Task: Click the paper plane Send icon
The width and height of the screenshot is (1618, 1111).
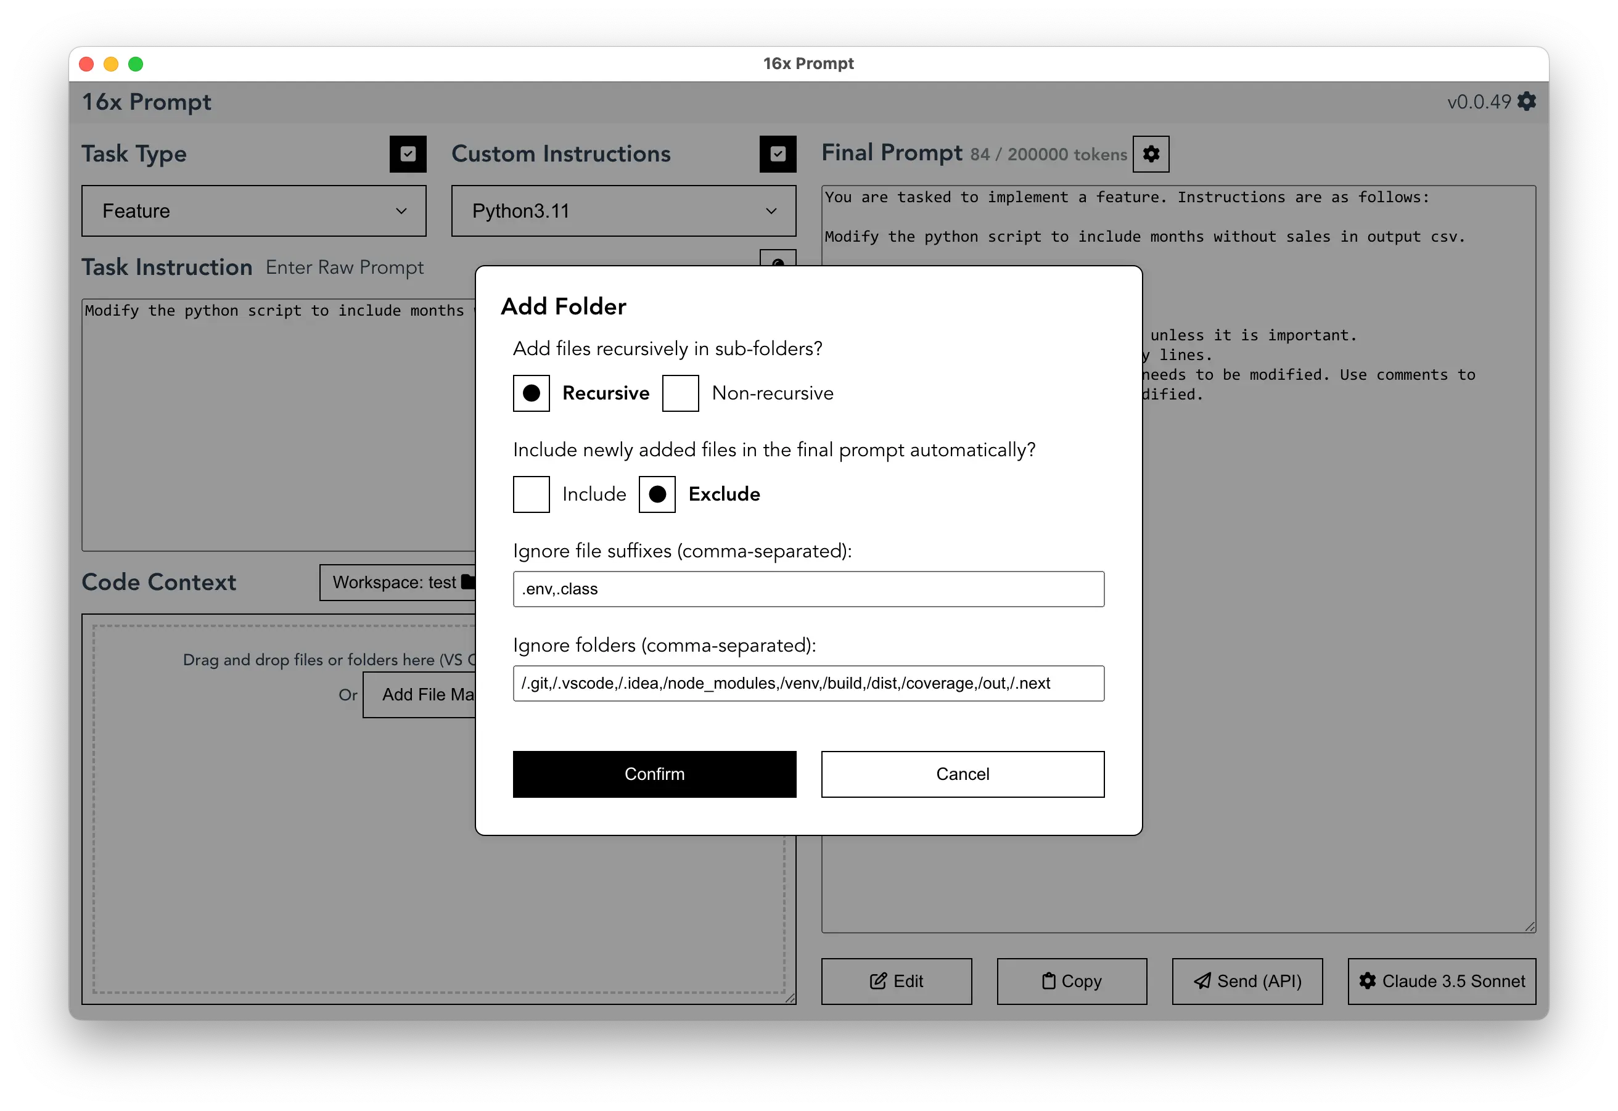Action: click(1202, 981)
